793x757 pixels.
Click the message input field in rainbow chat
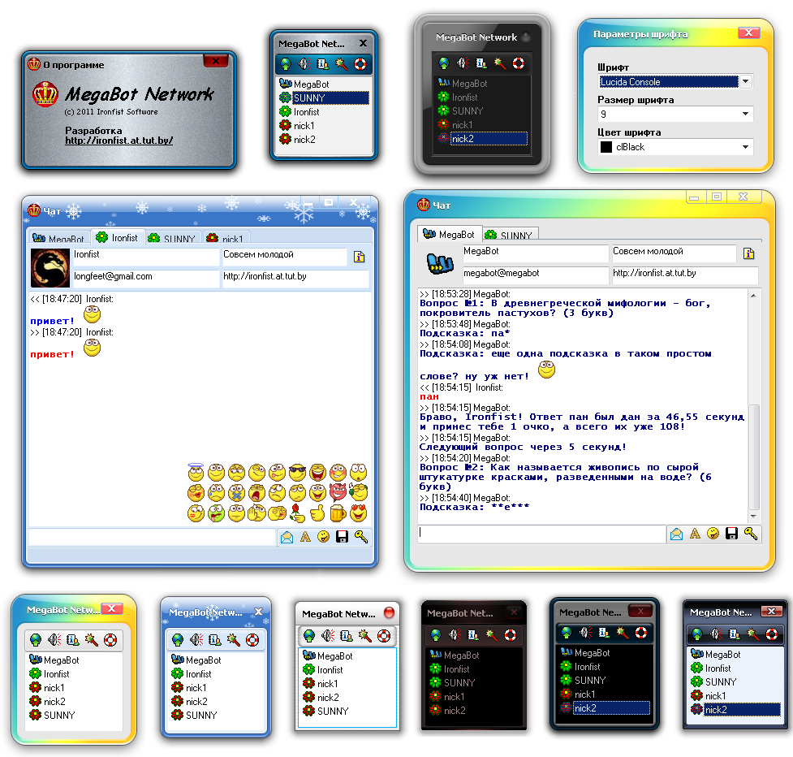pos(541,534)
